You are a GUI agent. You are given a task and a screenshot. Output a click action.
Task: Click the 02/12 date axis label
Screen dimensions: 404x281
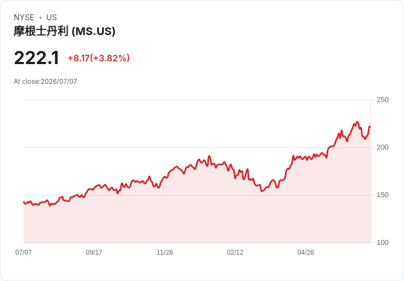point(235,252)
